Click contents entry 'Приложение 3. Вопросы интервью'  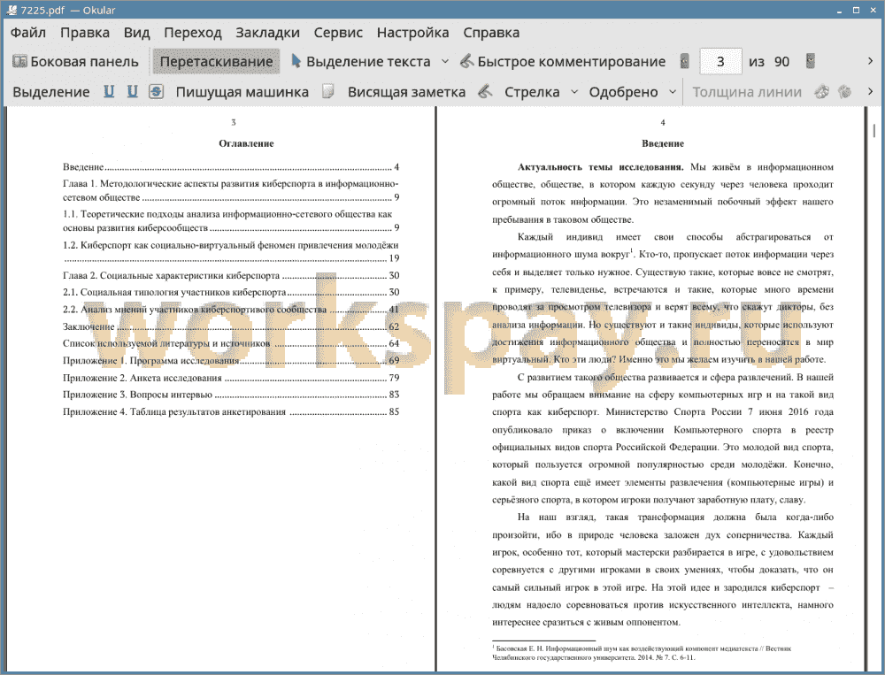click(231, 395)
